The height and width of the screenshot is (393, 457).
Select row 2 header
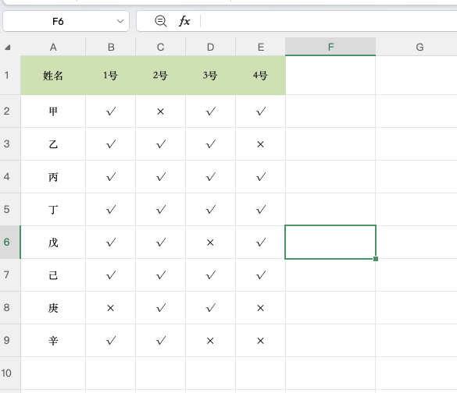(10, 112)
